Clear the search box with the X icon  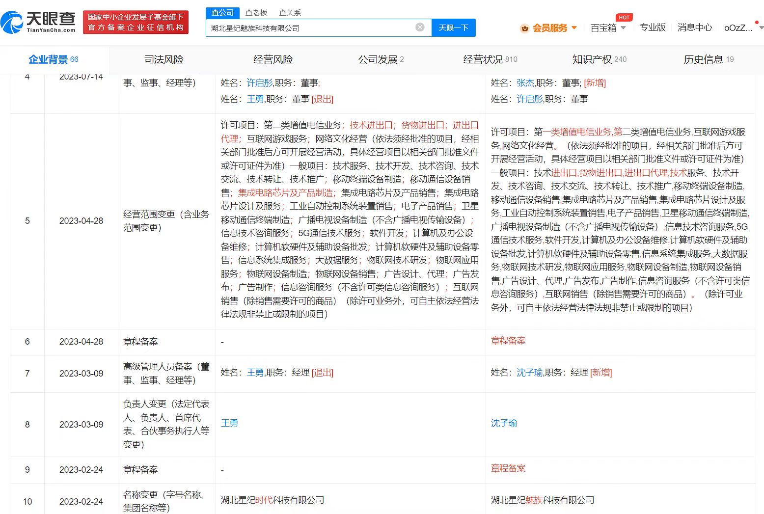point(420,27)
